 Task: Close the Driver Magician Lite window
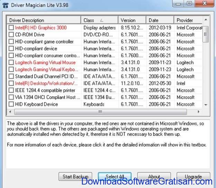pyautogui.click(x=205, y=3)
